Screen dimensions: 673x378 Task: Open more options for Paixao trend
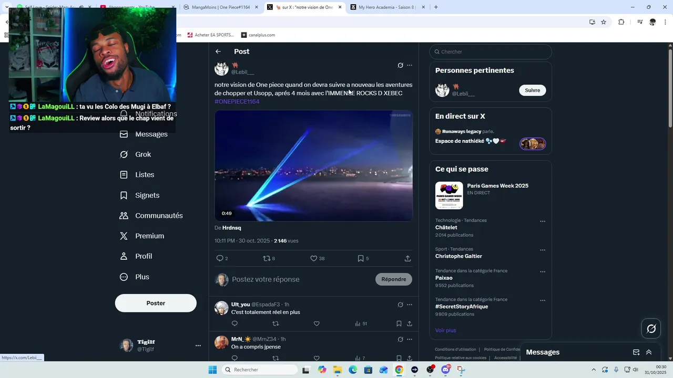[543, 272]
